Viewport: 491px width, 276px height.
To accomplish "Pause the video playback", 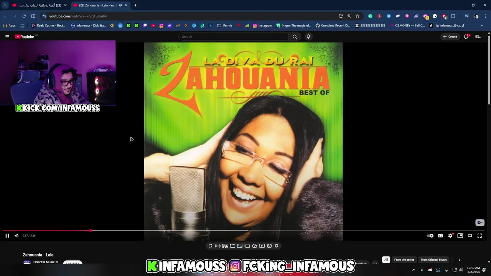I will point(7,236).
